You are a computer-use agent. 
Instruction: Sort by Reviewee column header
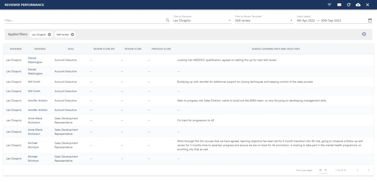pos(40,49)
